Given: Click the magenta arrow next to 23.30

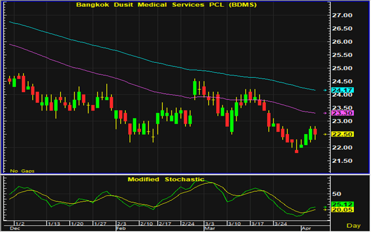Looking at the screenshot, I should 325,113.
